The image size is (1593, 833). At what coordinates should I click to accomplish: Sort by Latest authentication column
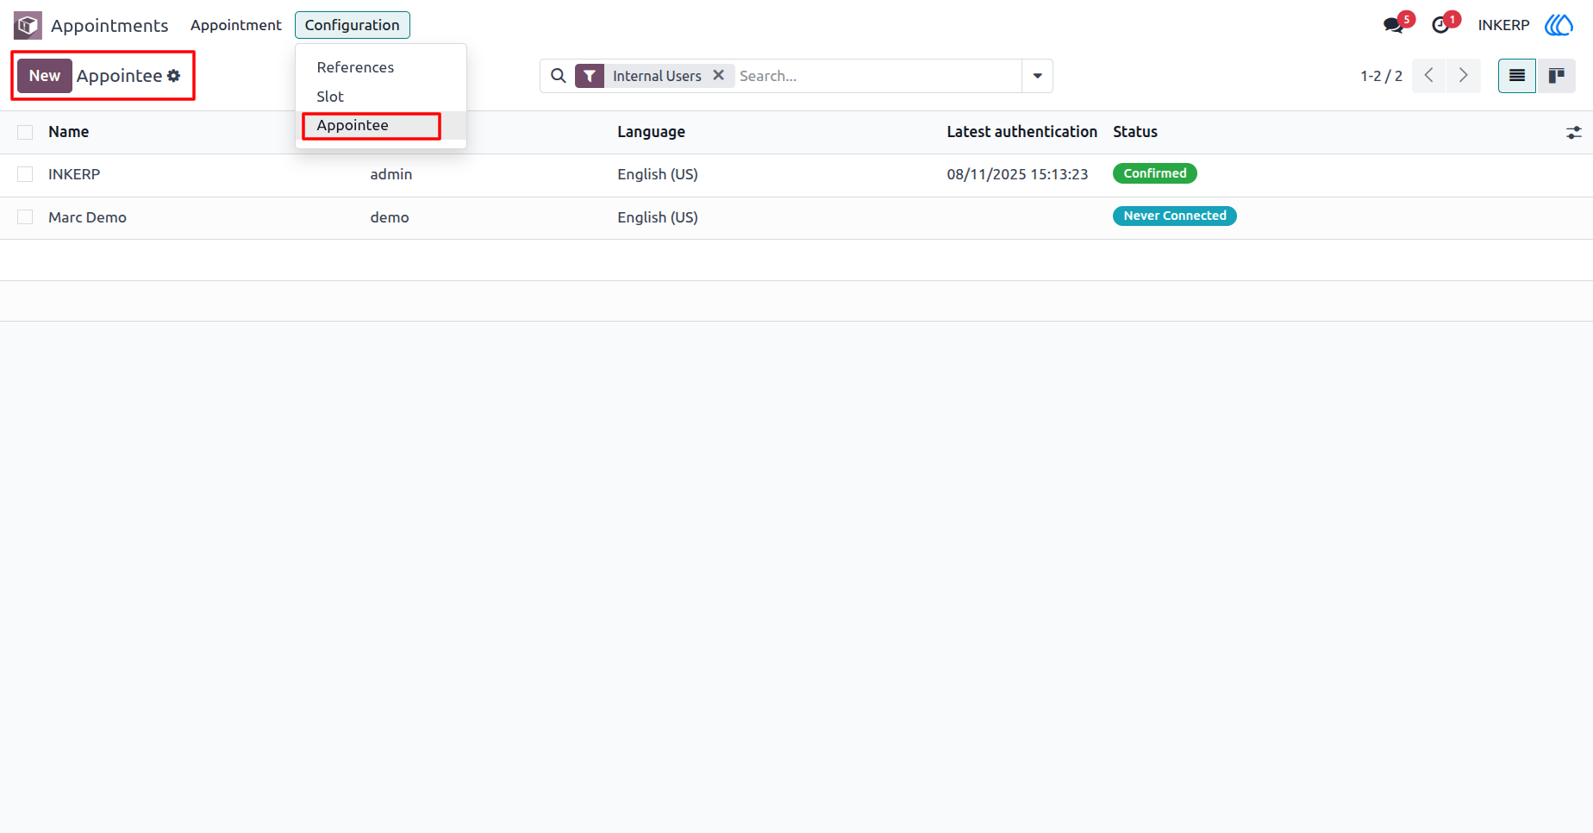1021,132
